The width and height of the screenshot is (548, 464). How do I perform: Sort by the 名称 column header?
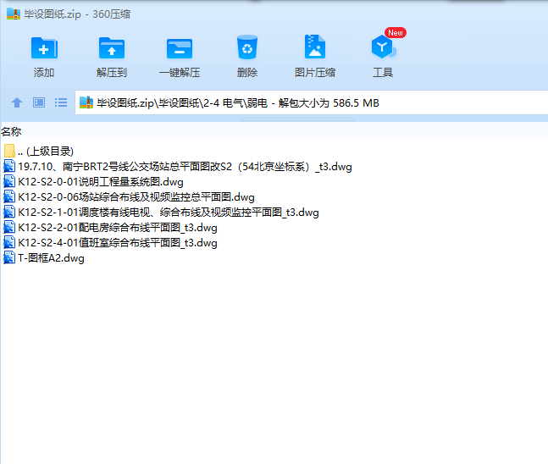coord(11,132)
